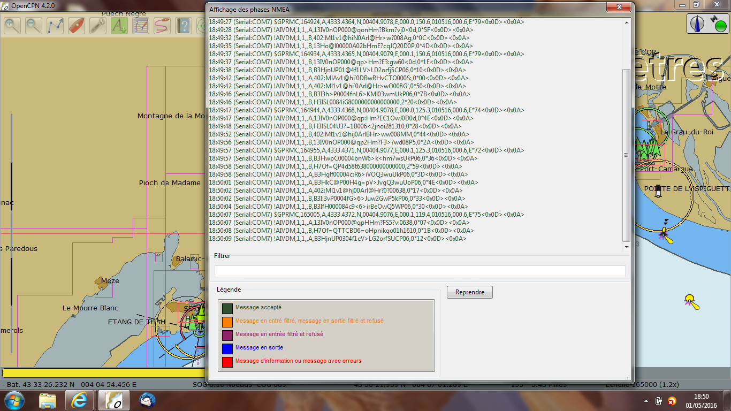Click the Pioch de Madame chart label

click(x=170, y=183)
